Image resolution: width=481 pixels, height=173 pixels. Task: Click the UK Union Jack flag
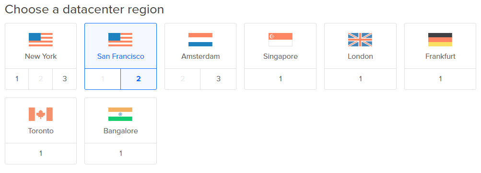click(360, 40)
